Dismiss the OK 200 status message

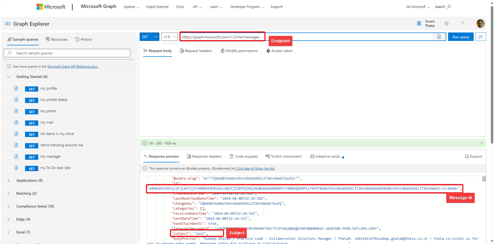click(482, 143)
